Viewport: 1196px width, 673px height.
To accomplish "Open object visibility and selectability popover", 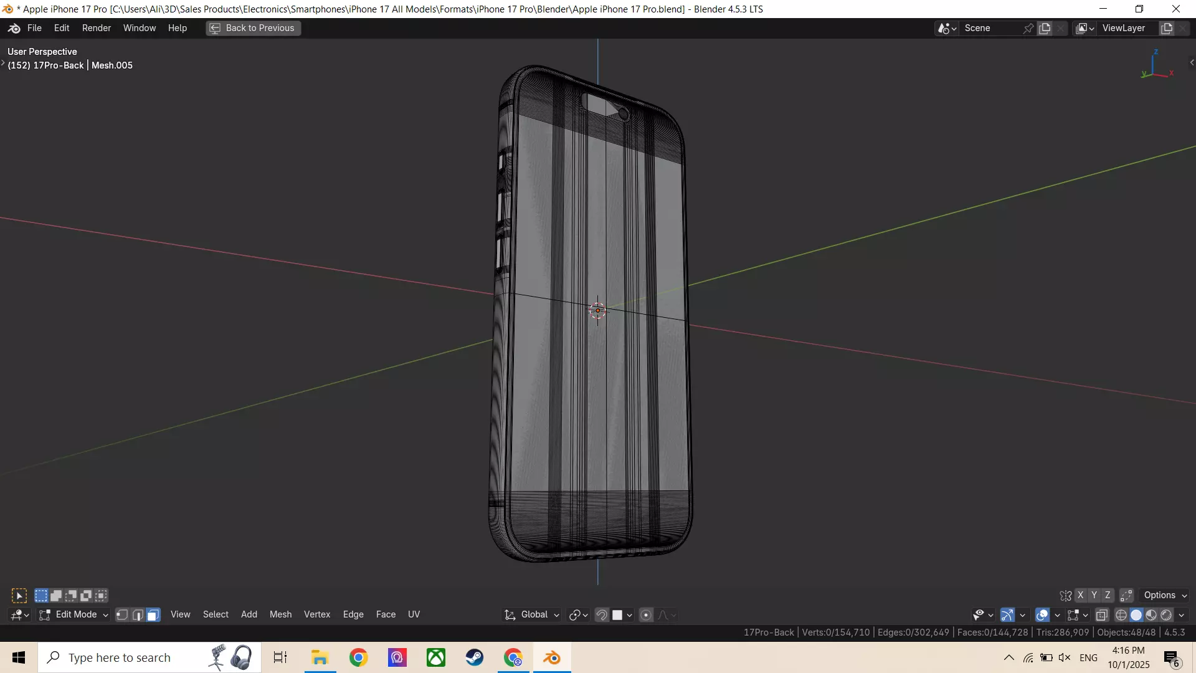I will tap(983, 615).
